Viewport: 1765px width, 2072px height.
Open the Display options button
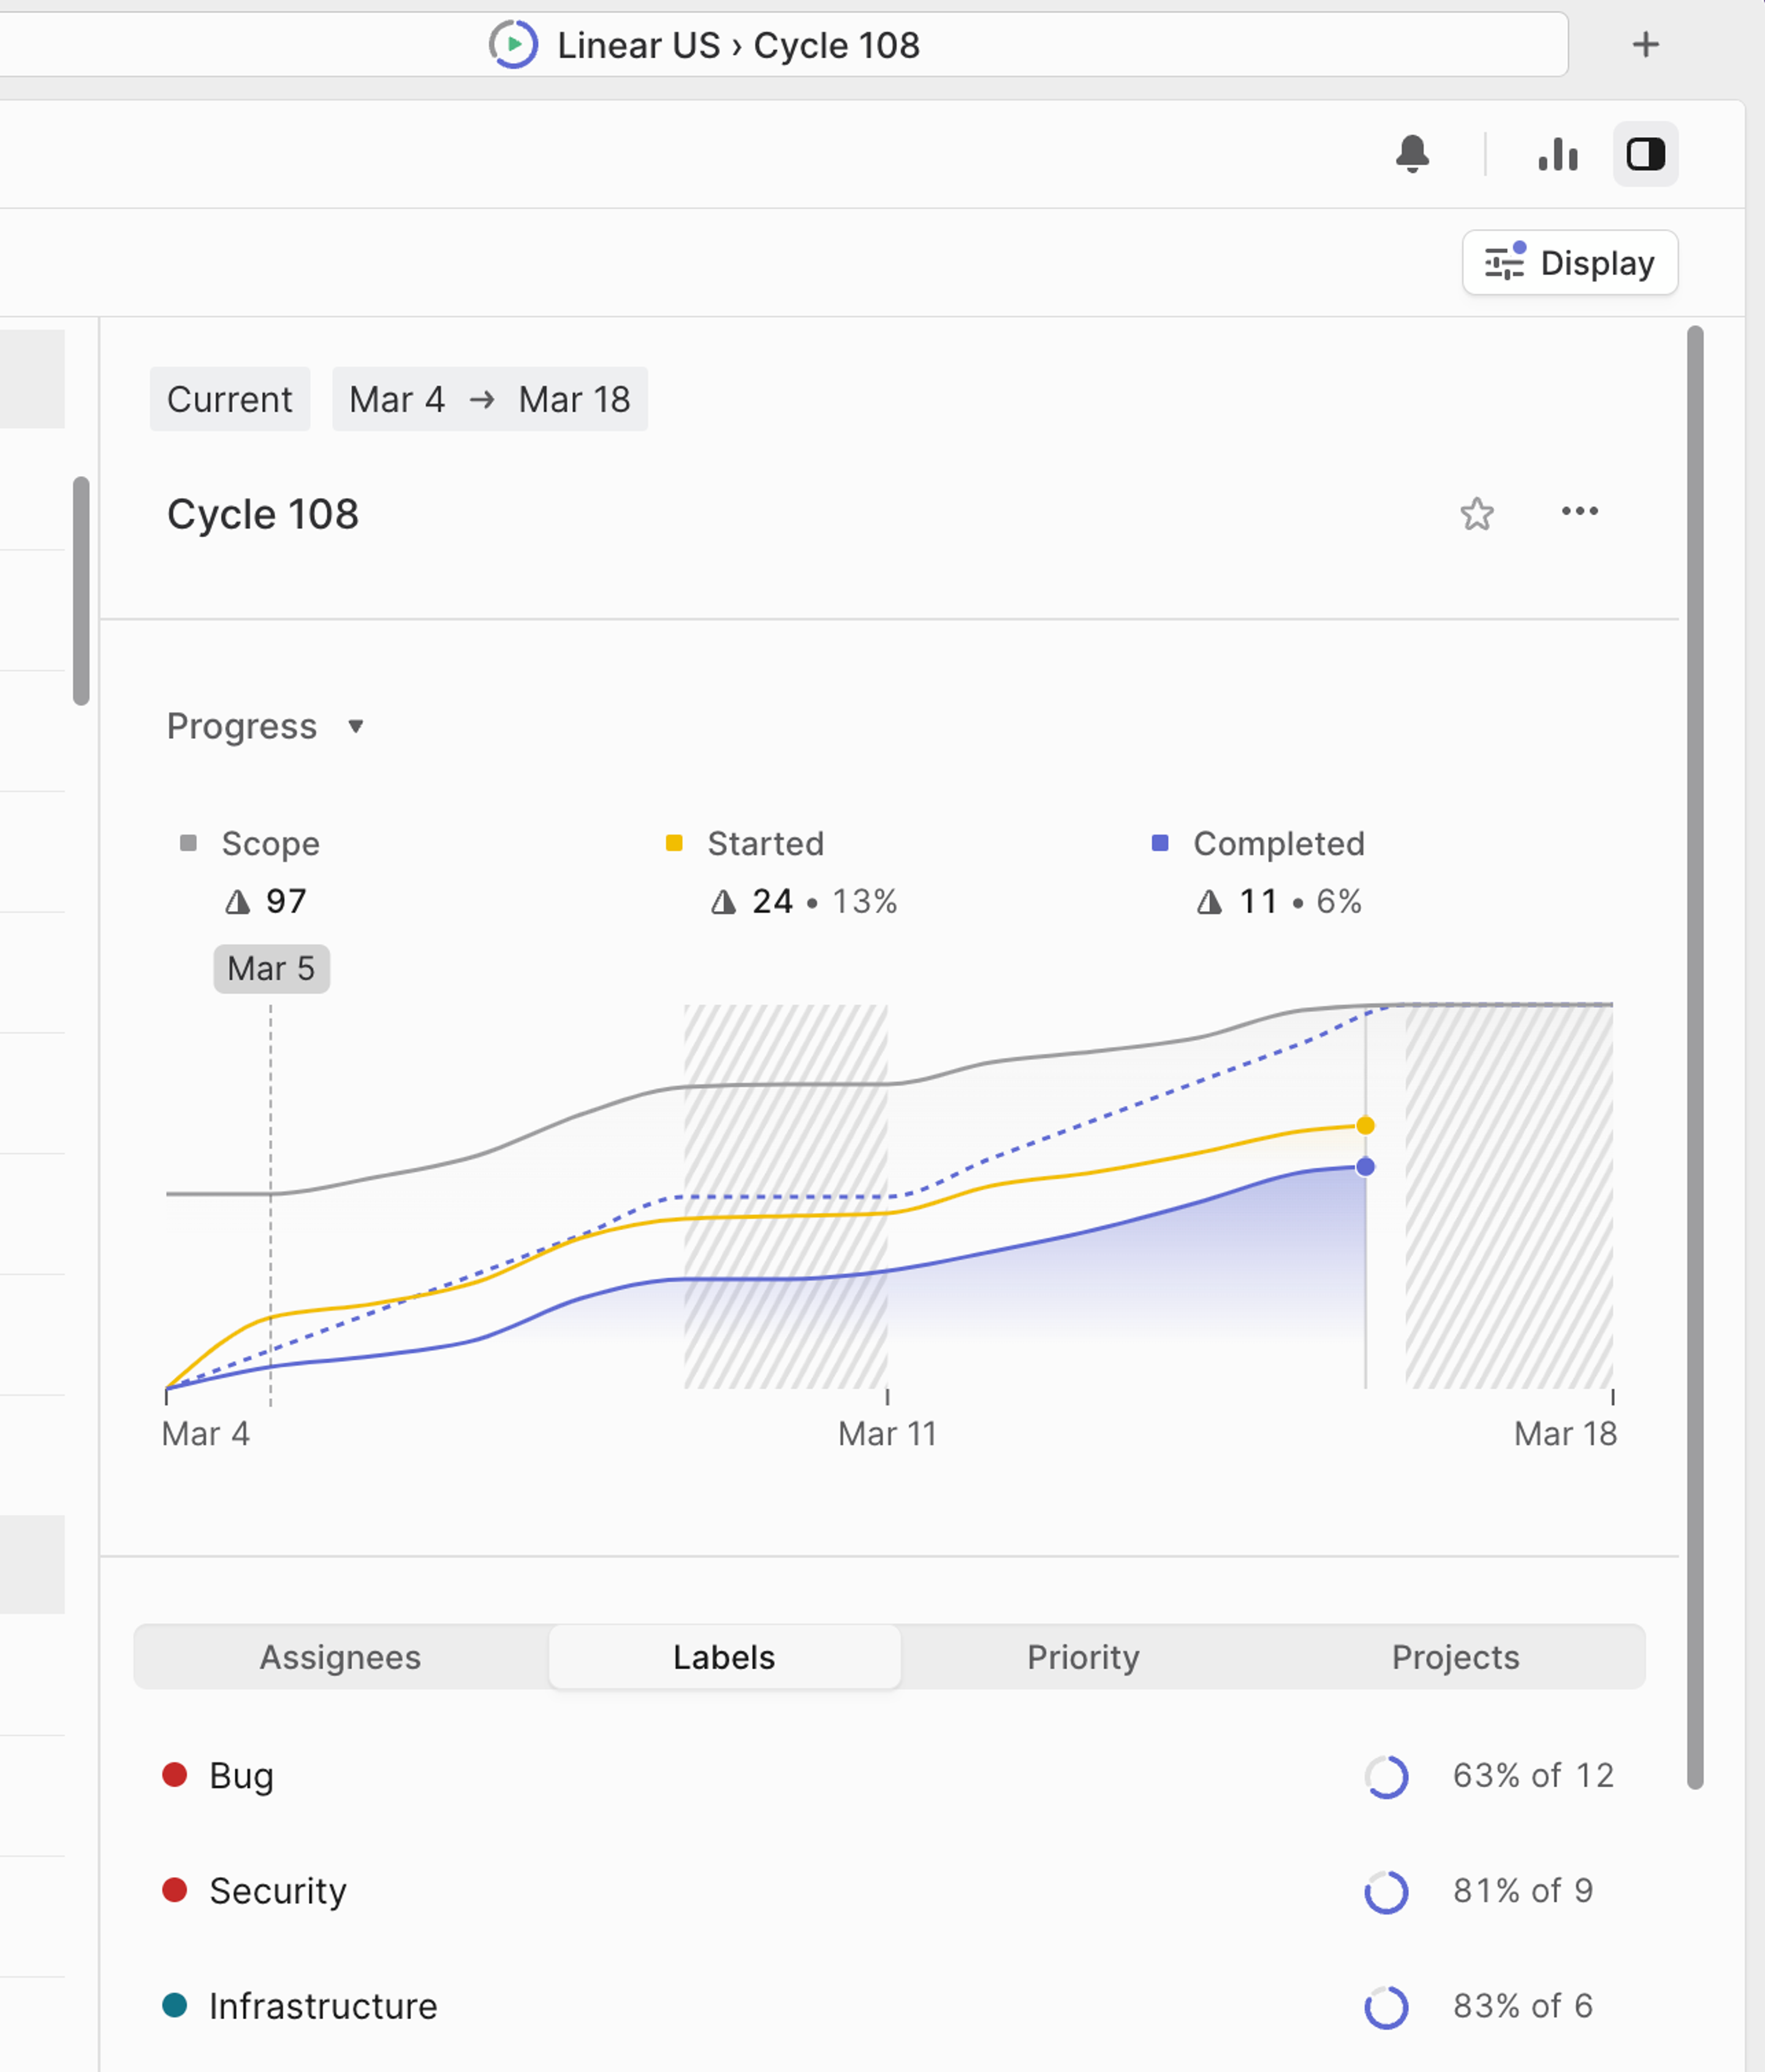coord(1569,263)
